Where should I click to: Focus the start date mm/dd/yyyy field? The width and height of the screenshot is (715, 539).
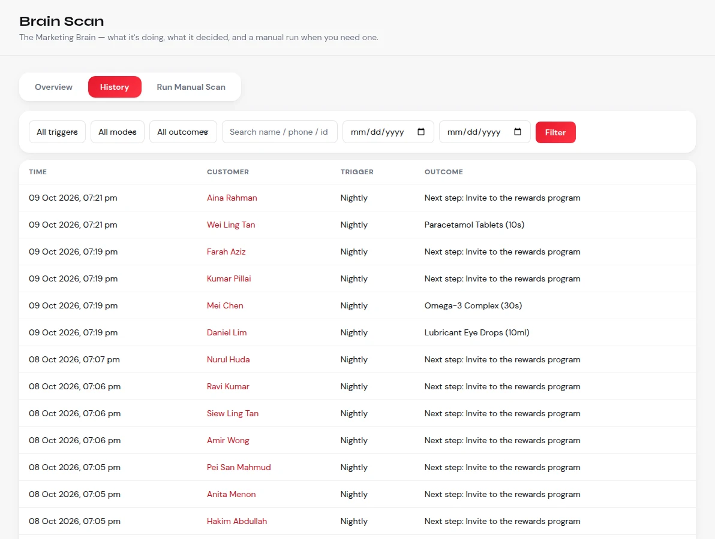(x=388, y=132)
